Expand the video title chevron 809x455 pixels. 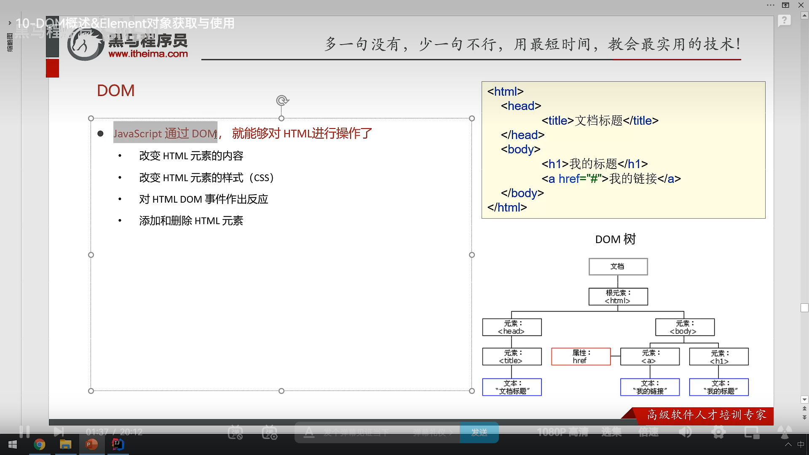[10, 23]
